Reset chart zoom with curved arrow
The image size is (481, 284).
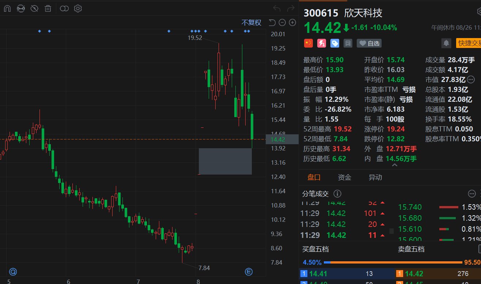[272, 23]
